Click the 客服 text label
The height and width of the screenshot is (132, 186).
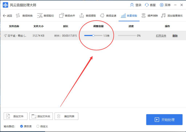coord(153,5)
